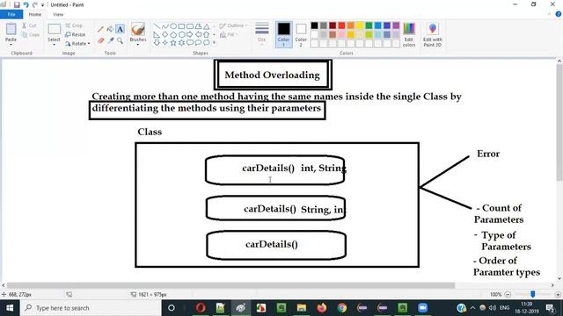Viewport: 563px width, 316px height.
Task: Click the Resize button
Action: 76,34
